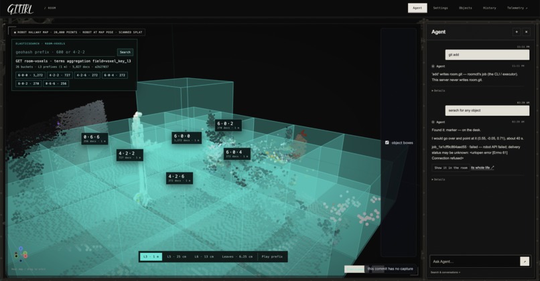Select the 0·6·6 · 256 bucket chip
Viewport: 540px width, 281px height.
[56, 83]
